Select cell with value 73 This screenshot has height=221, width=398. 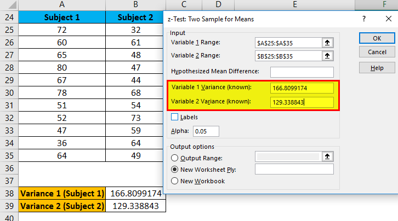pos(134,118)
